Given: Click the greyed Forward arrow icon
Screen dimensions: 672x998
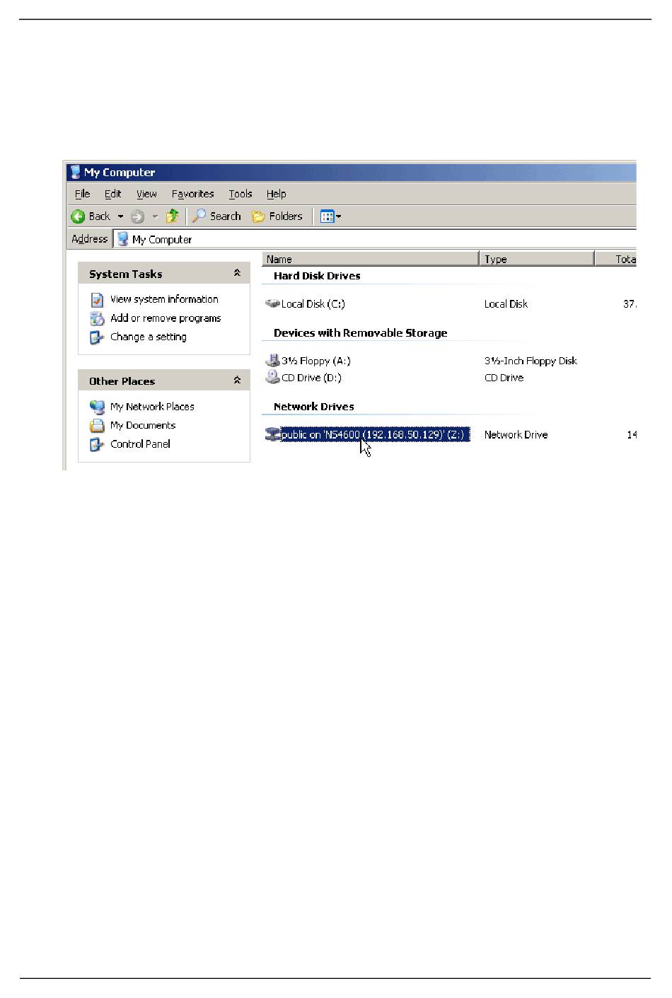Looking at the screenshot, I should pyautogui.click(x=137, y=216).
